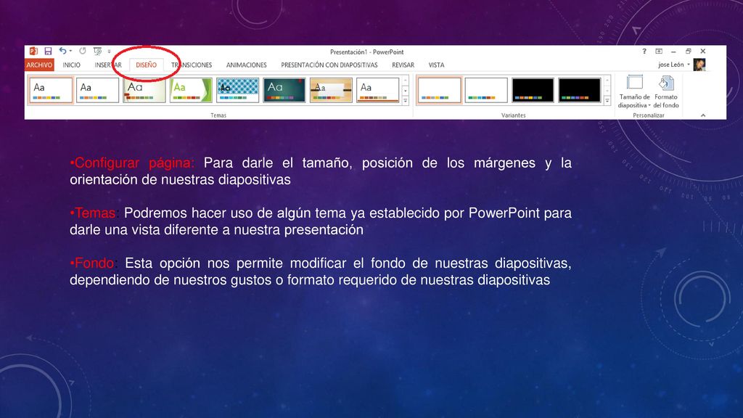The width and height of the screenshot is (743, 418).
Task: Select the first white variant
Action: tap(439, 90)
